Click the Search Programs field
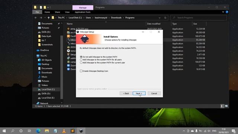238x134 pixels. pos(198,17)
